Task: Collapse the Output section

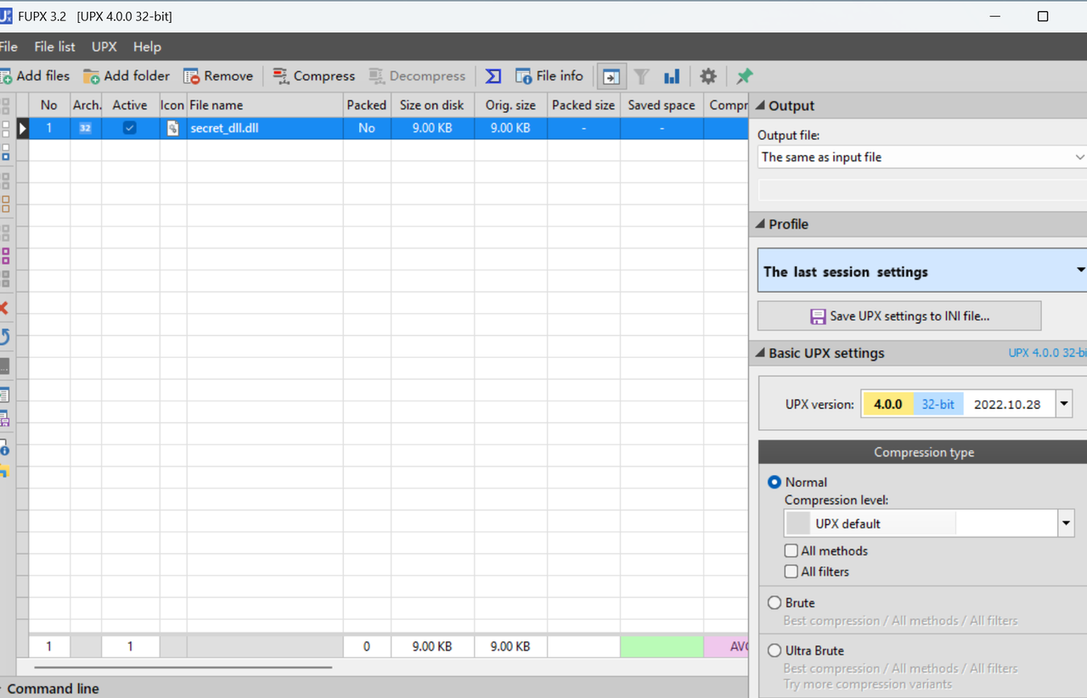Action: pyautogui.click(x=760, y=106)
